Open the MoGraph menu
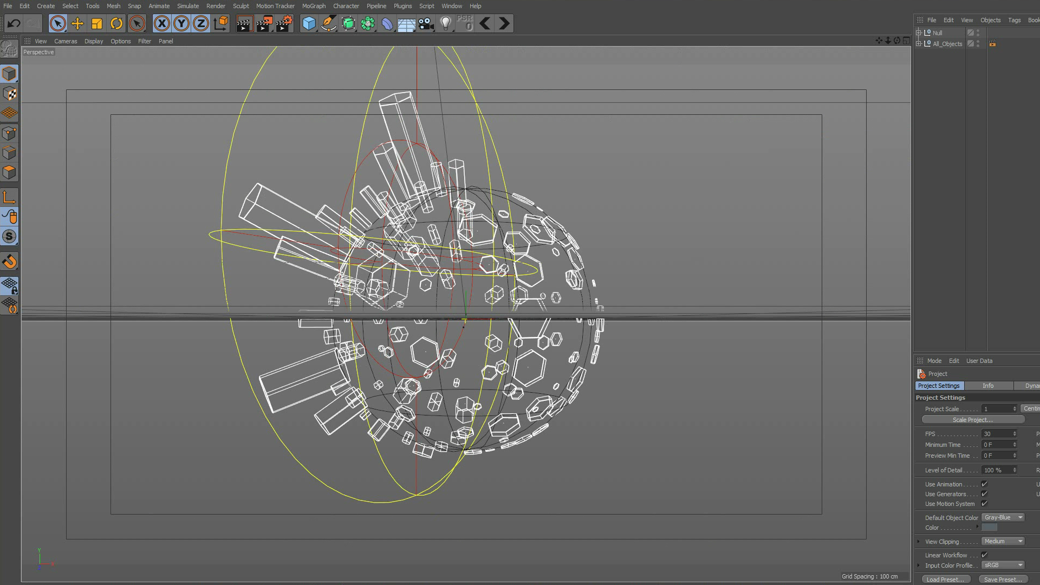Screen dimensions: 1040x585 (314, 6)
